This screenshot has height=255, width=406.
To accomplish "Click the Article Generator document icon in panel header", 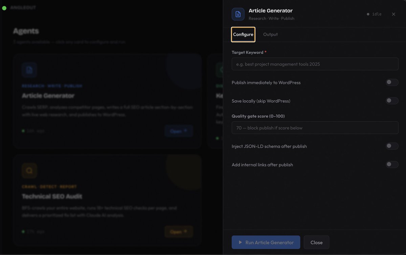I will [238, 14].
